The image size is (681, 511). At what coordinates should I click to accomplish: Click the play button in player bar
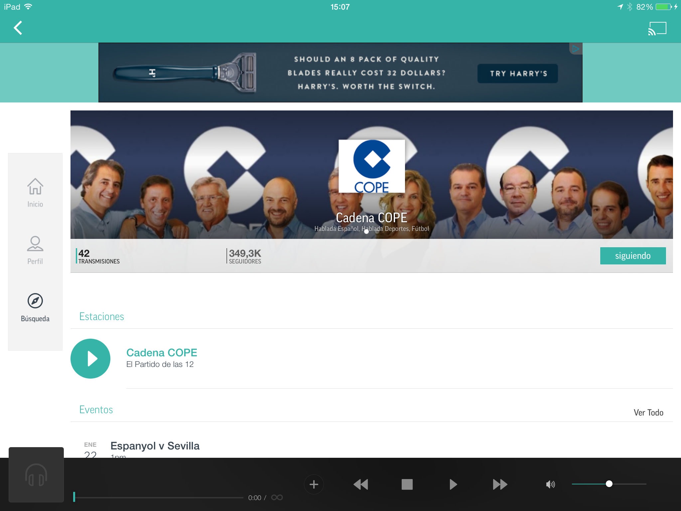coord(453,484)
